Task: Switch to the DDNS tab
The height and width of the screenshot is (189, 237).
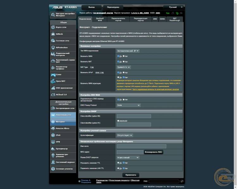Action: tap(162, 19)
